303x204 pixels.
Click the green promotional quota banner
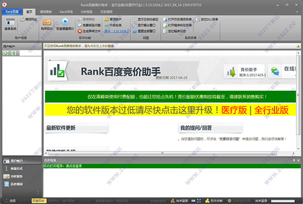pos(171,96)
